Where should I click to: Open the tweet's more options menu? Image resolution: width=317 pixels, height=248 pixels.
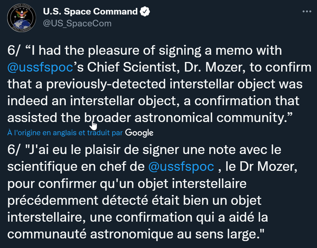(307, 11)
